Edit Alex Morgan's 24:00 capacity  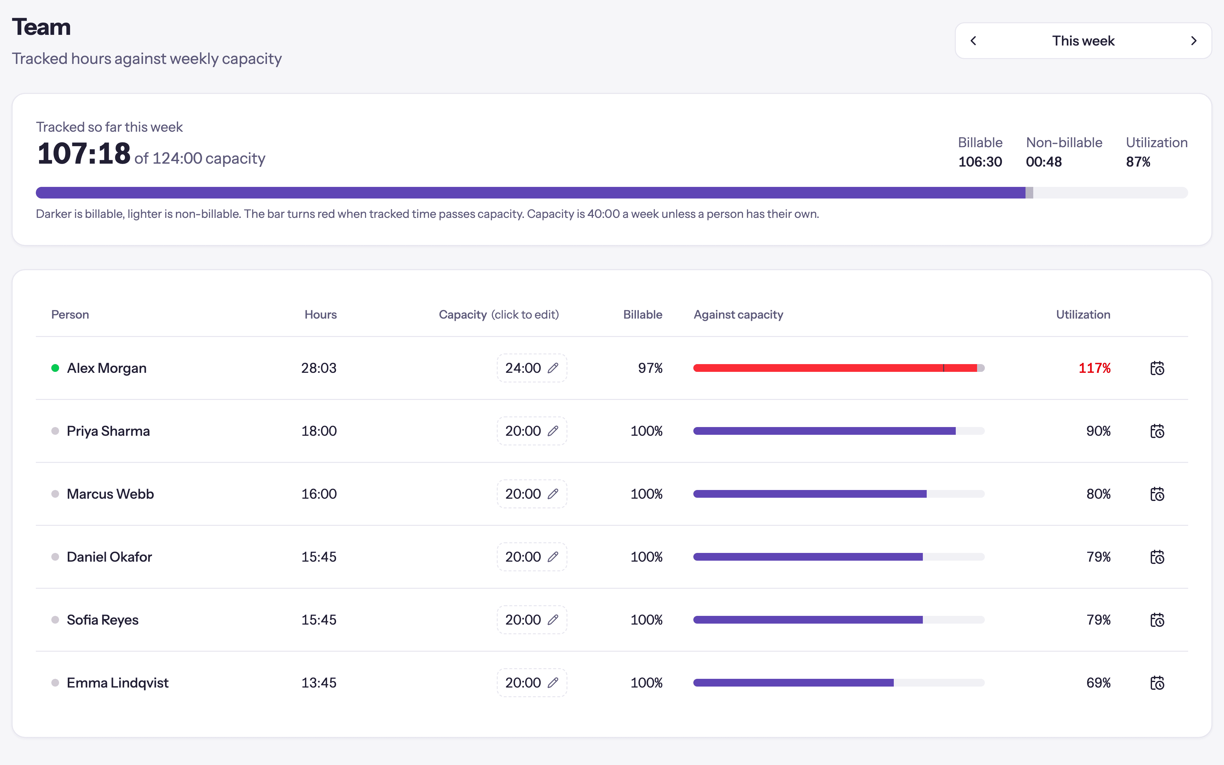(532, 368)
